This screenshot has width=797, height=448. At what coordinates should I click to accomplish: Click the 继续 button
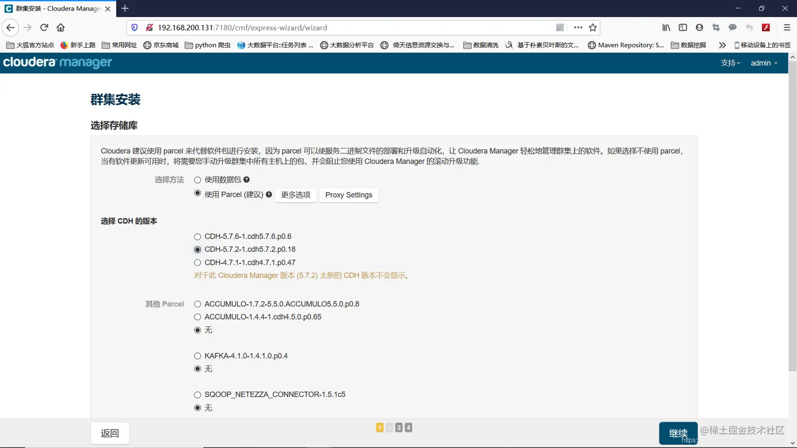tap(678, 433)
